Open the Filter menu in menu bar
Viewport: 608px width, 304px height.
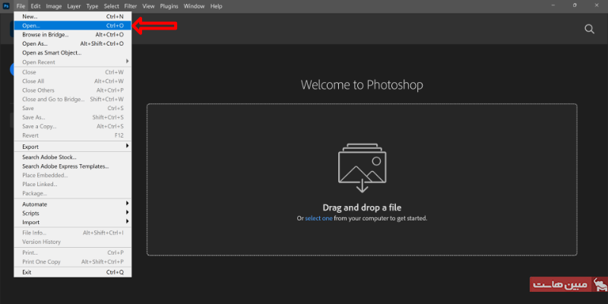131,6
